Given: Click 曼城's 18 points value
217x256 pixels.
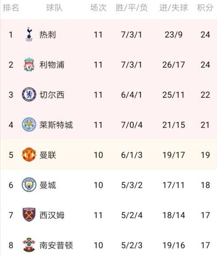Looking at the screenshot, I should point(205,185).
